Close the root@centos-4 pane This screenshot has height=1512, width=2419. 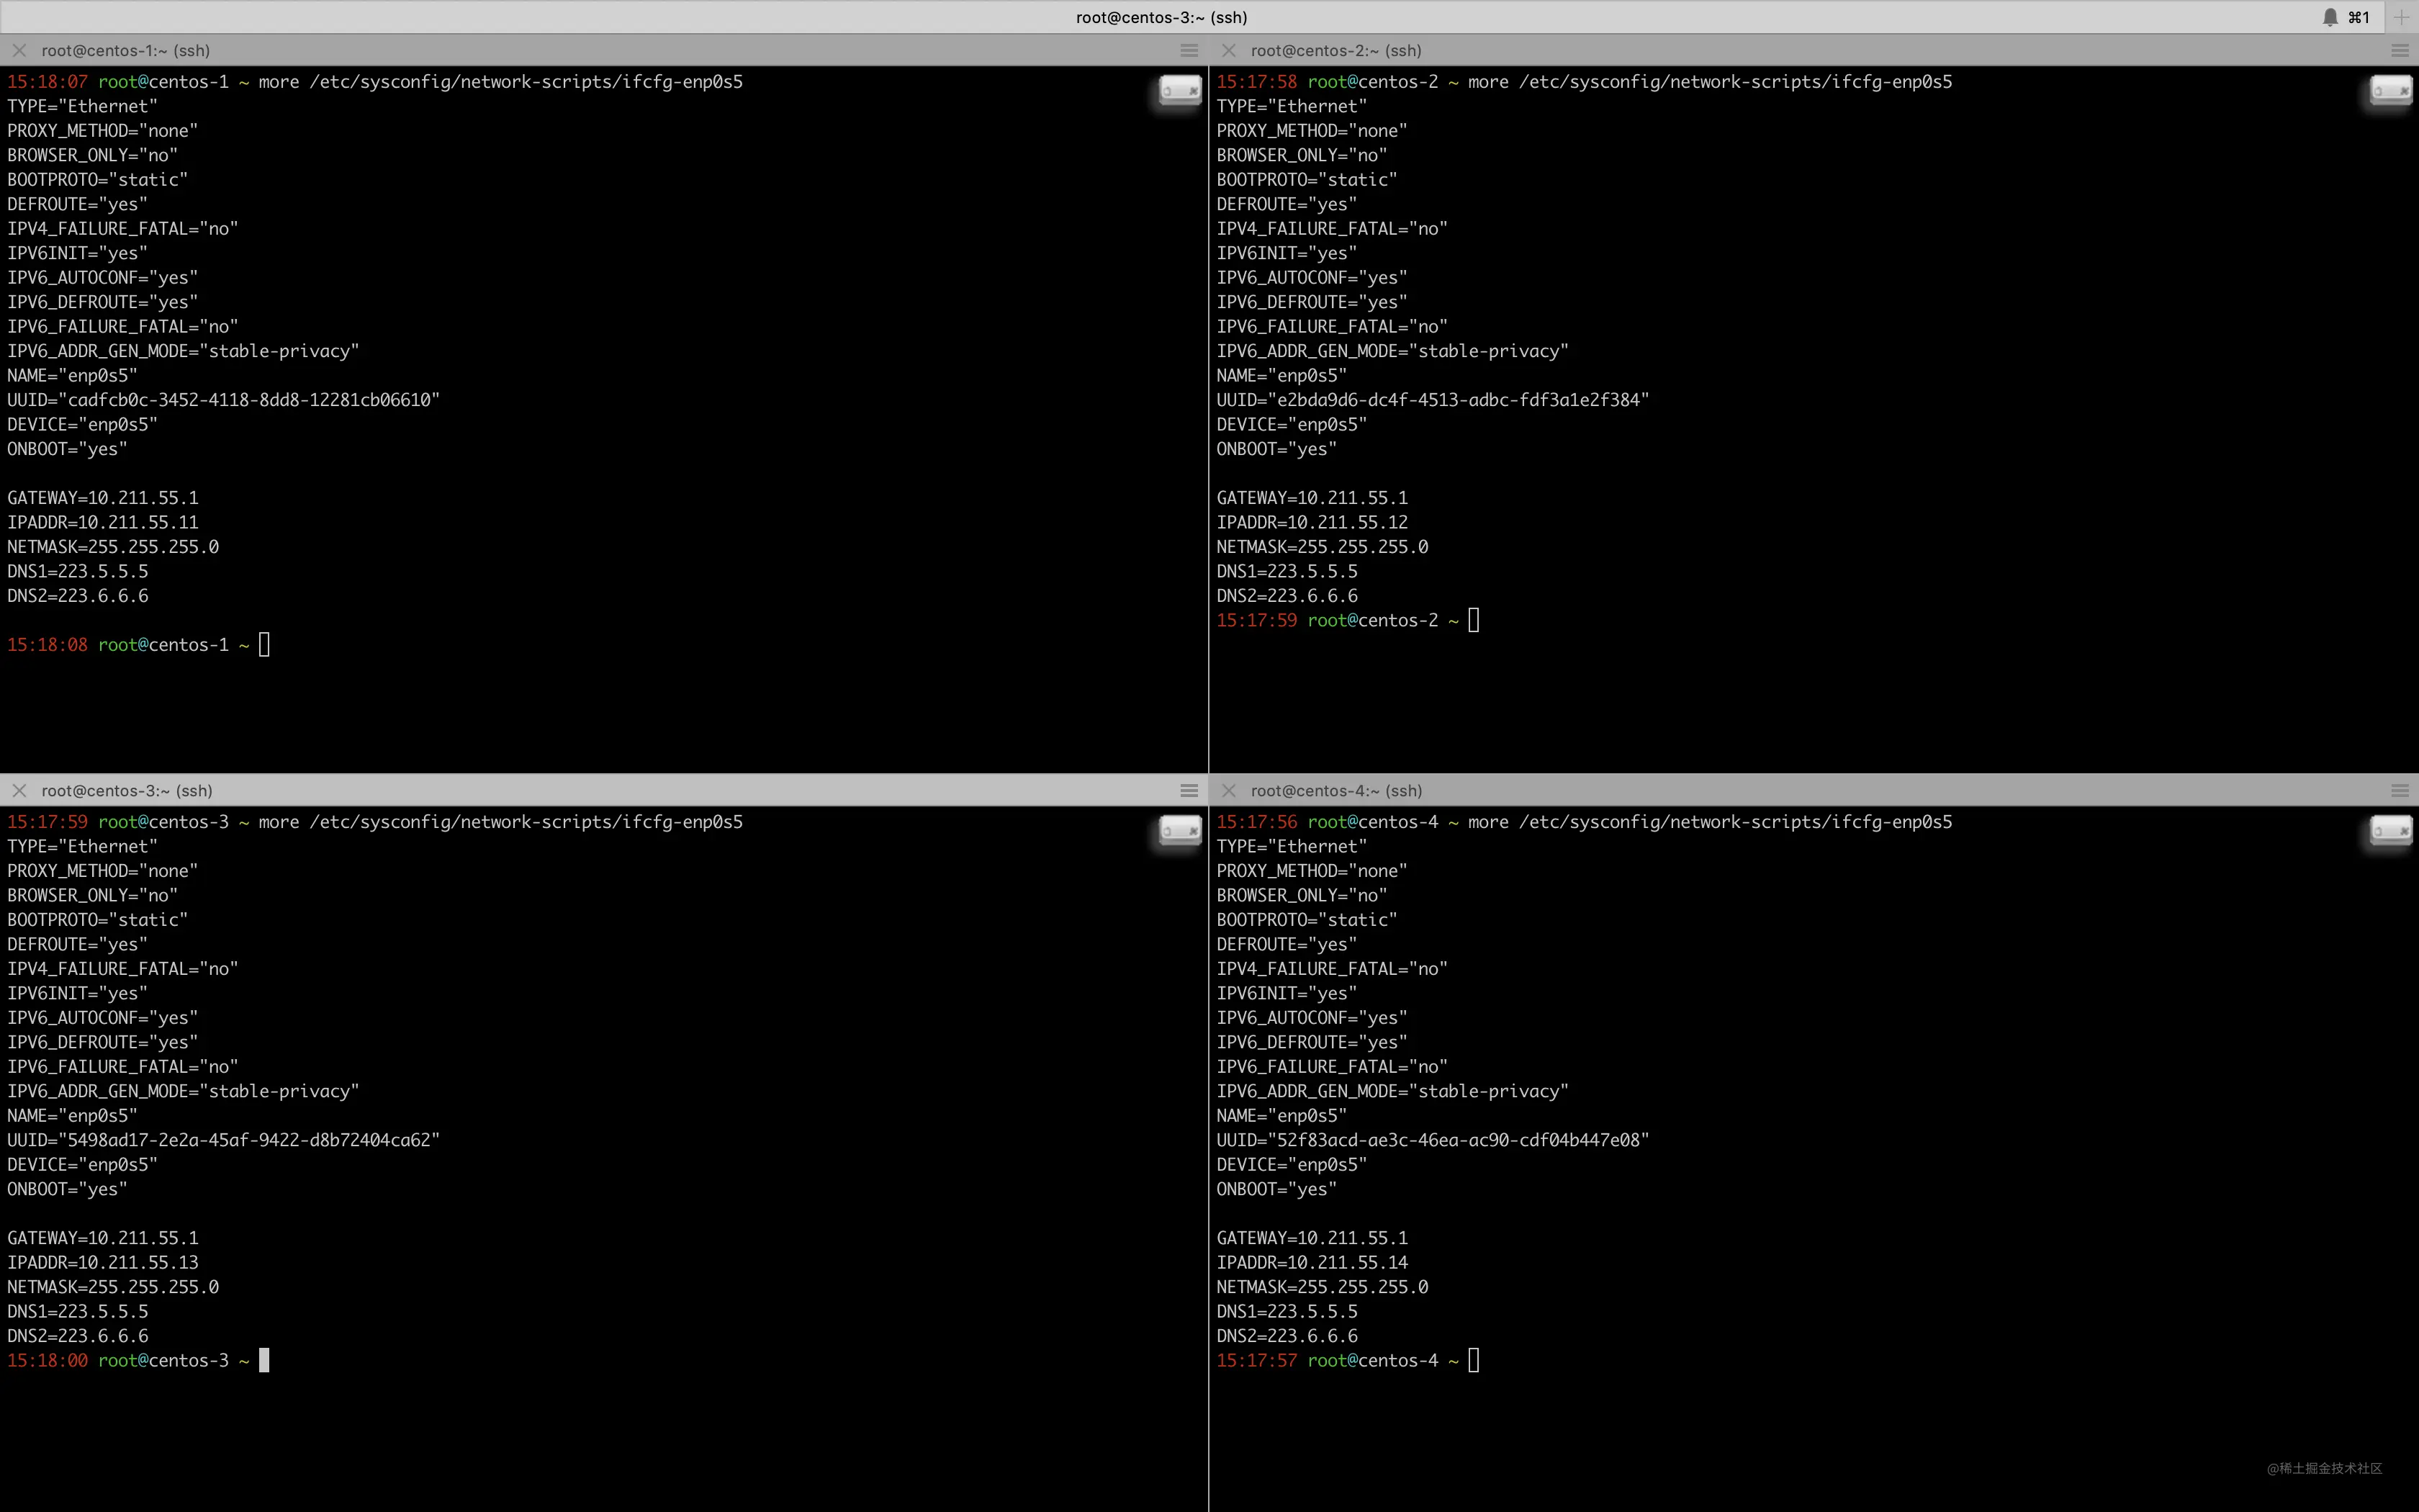click(1228, 790)
